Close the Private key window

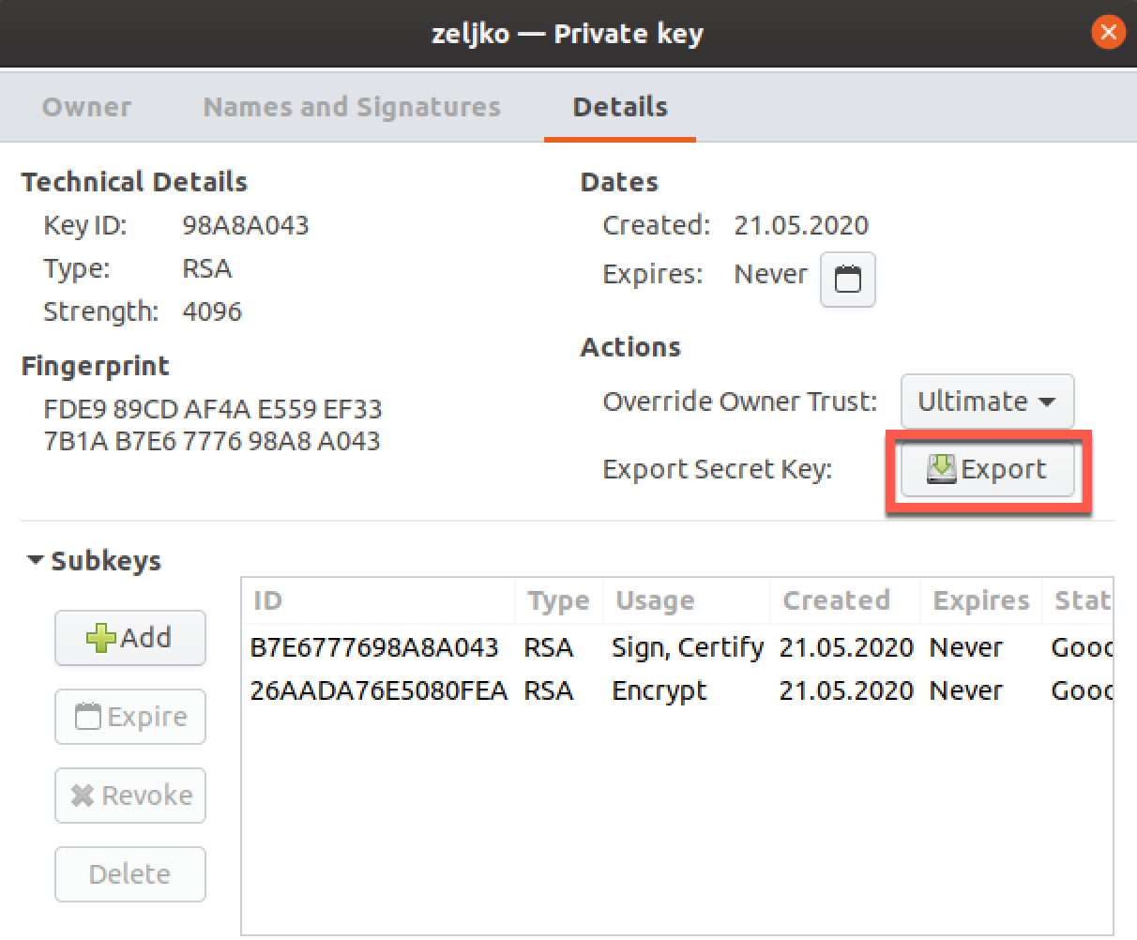point(1108,34)
